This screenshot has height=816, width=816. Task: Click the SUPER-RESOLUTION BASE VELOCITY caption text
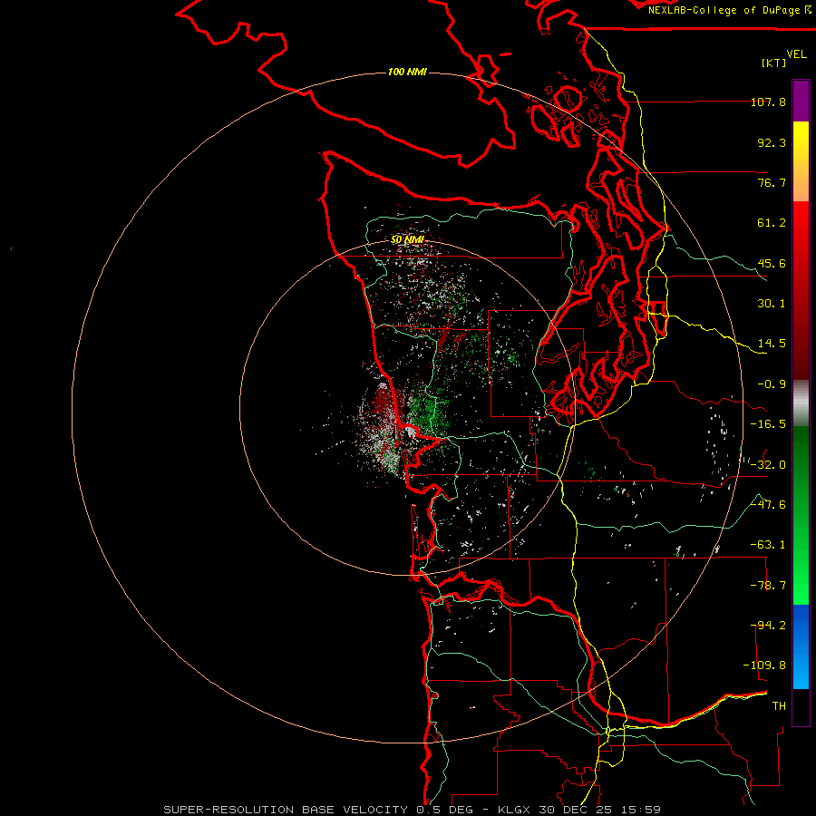pos(286,810)
